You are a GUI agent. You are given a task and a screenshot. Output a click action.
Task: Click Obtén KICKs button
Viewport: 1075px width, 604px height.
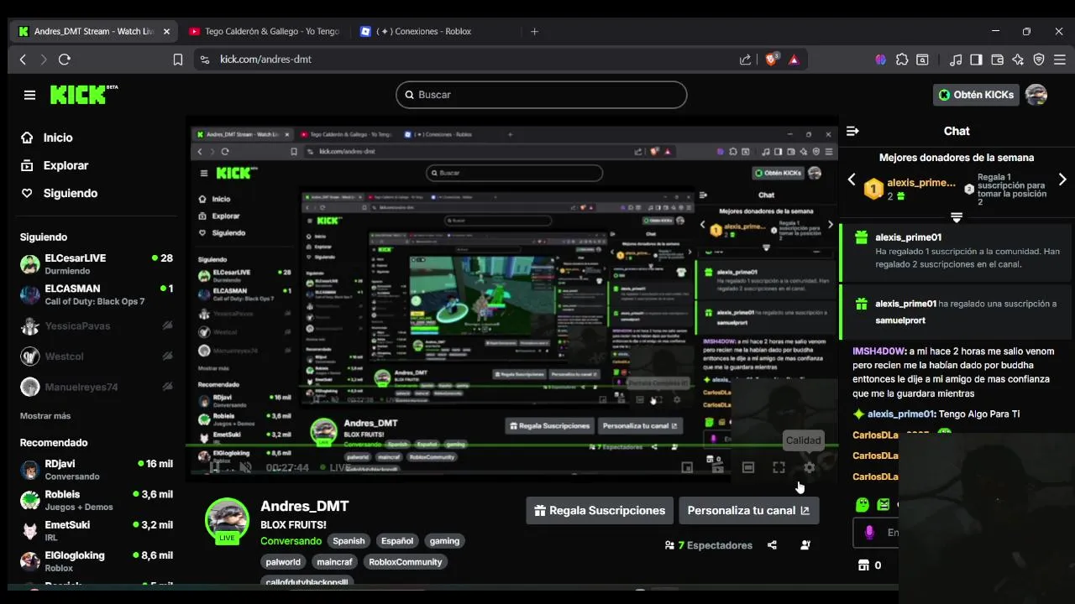(x=976, y=95)
